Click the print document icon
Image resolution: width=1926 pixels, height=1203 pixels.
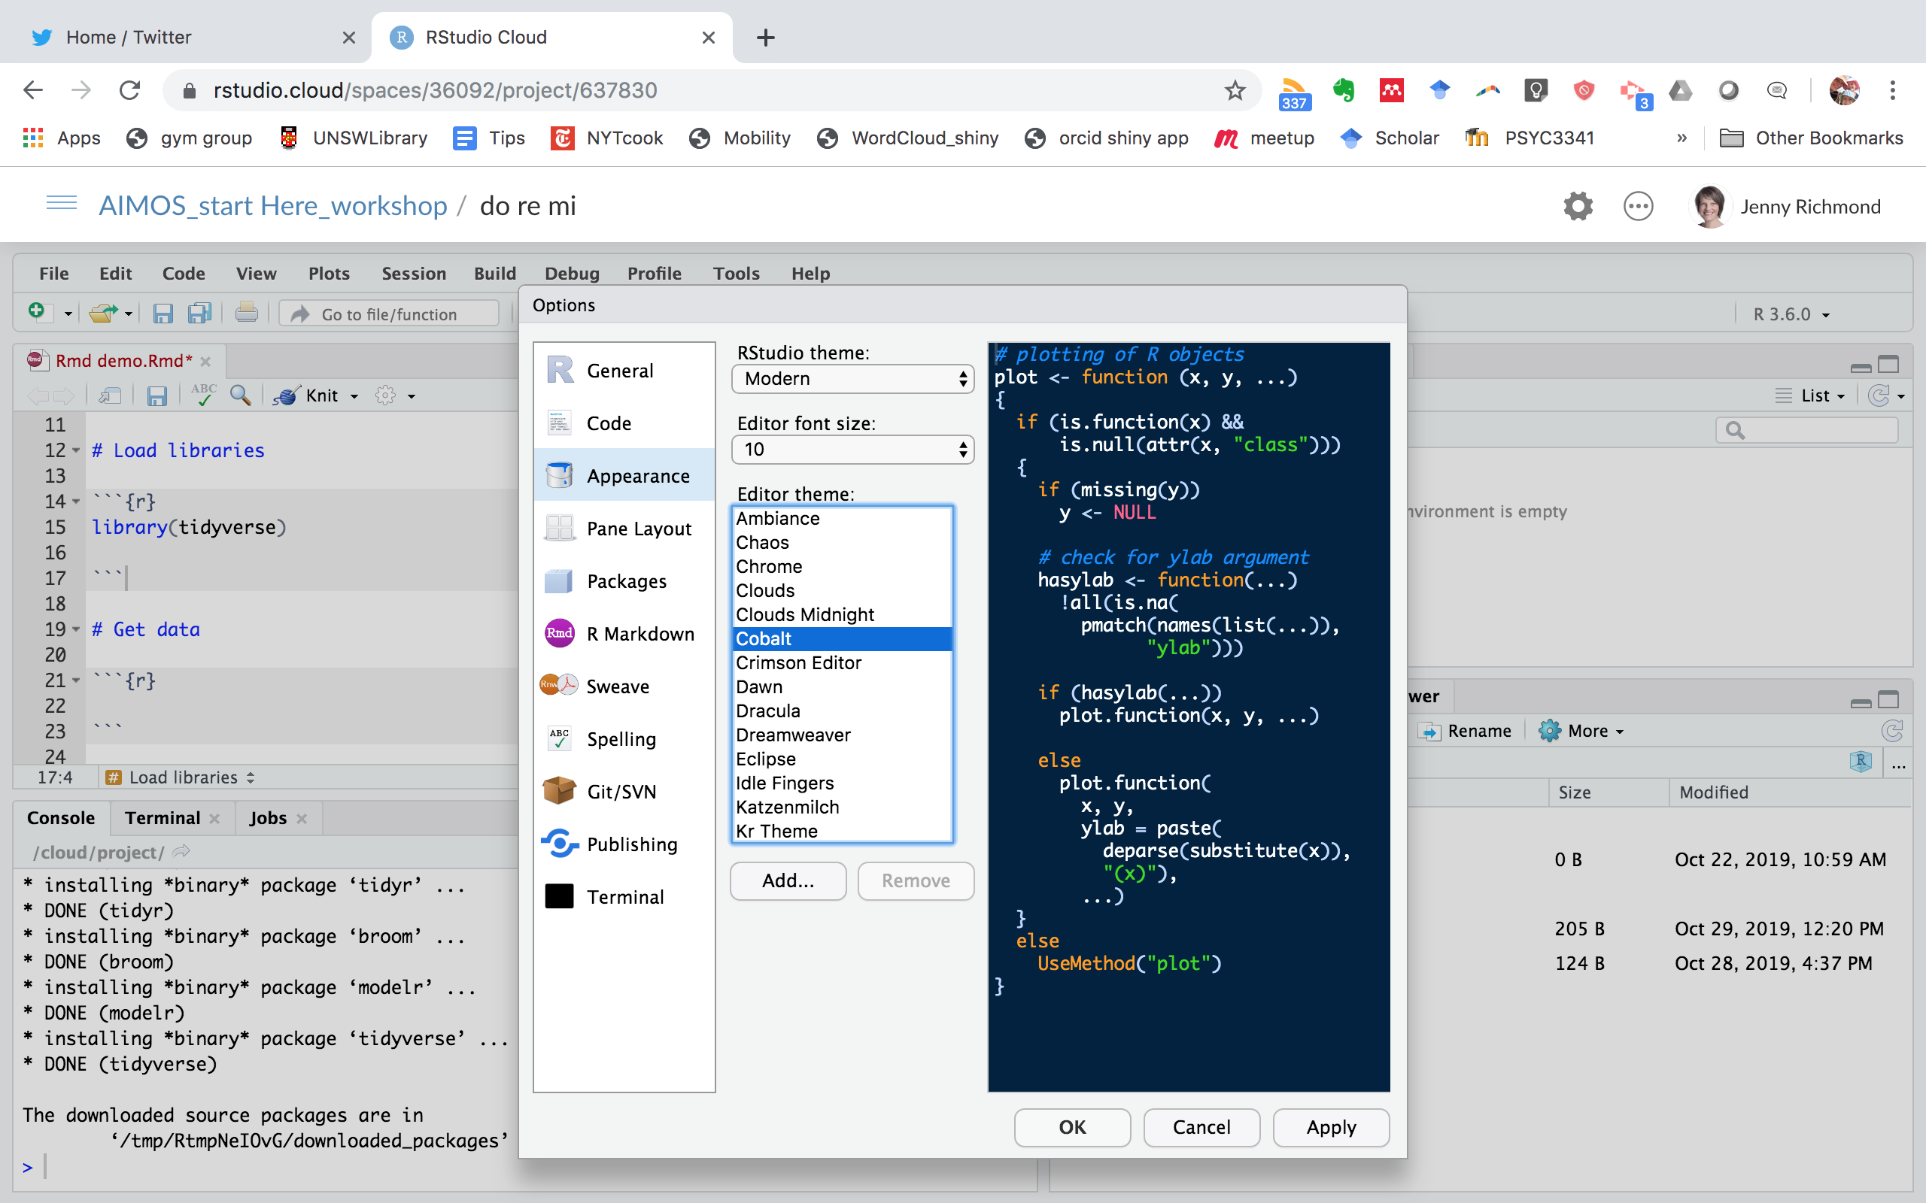click(x=246, y=314)
